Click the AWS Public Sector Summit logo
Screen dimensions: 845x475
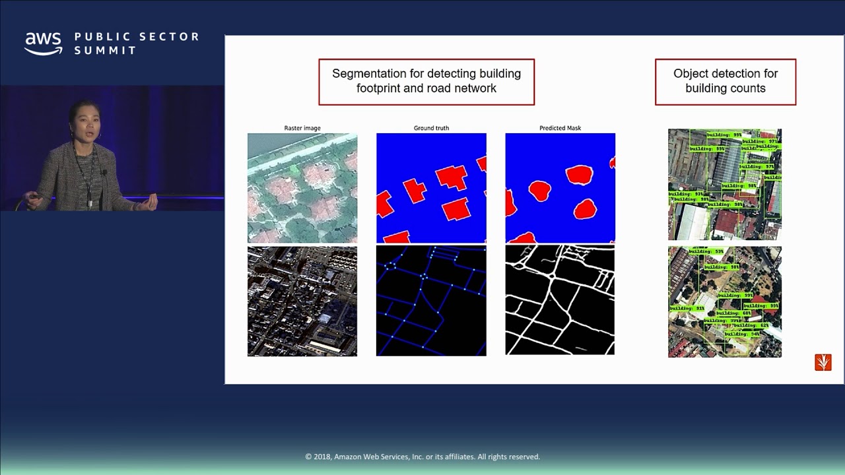112,44
